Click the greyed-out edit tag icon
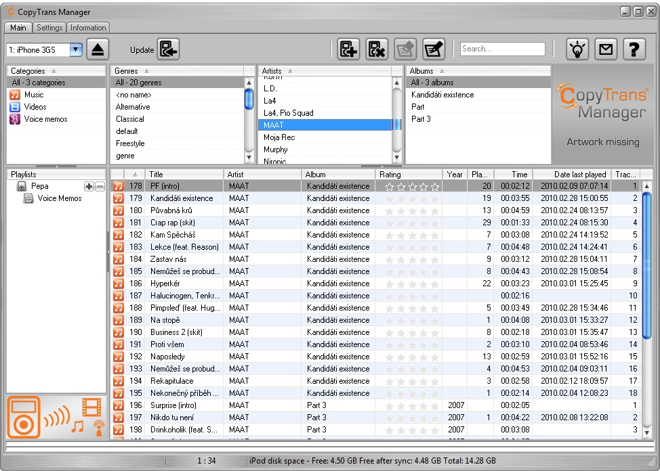The width and height of the screenshot is (660, 471). (405, 49)
